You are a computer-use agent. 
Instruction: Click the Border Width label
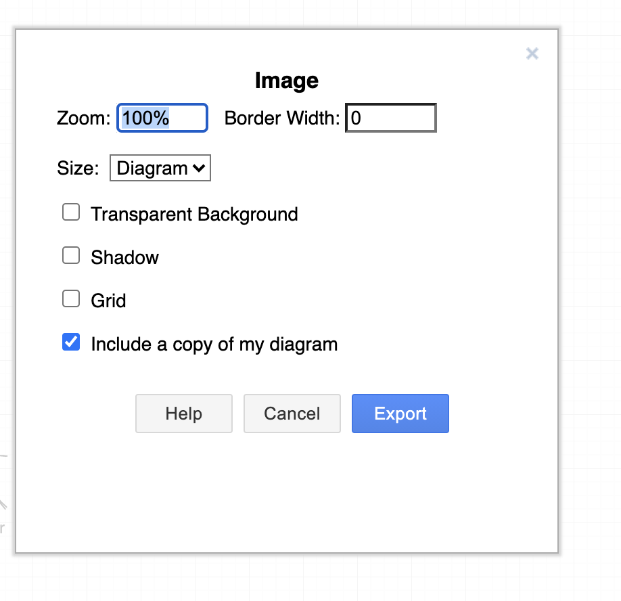pos(281,118)
